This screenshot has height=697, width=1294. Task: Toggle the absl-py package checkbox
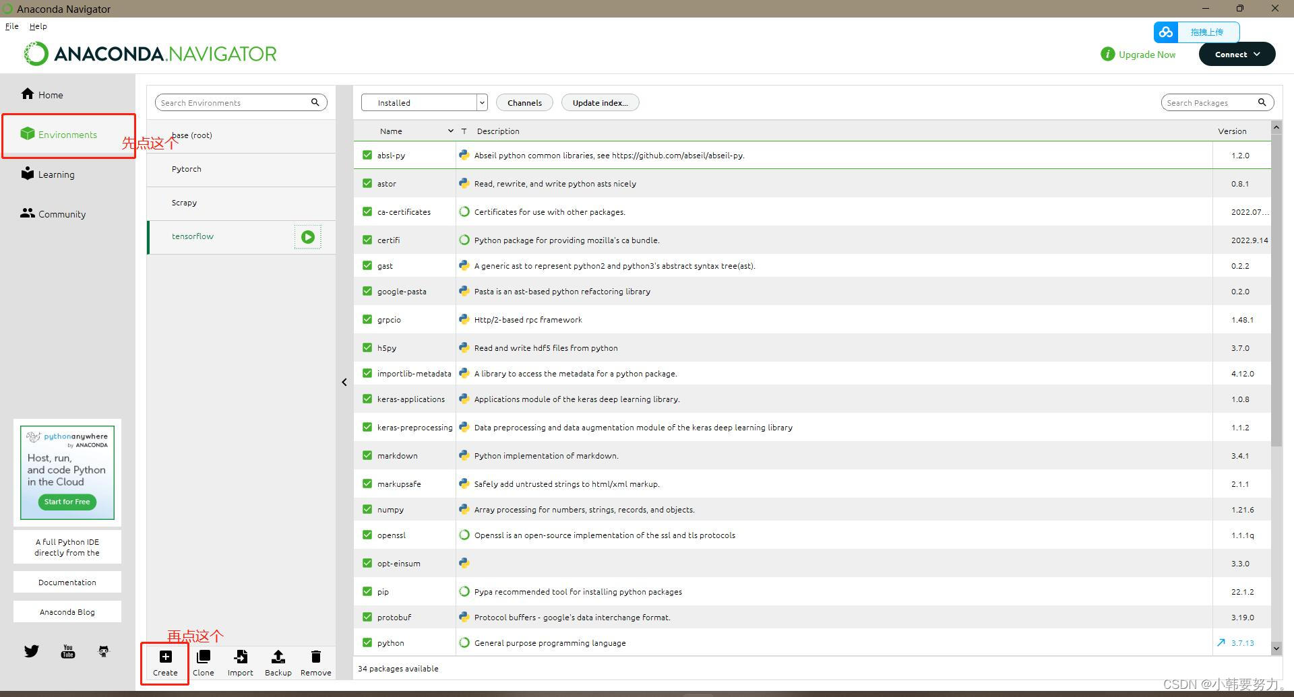tap(367, 155)
